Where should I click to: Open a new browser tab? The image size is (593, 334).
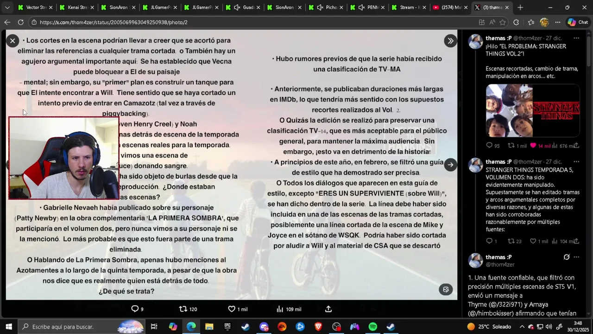[520, 7]
